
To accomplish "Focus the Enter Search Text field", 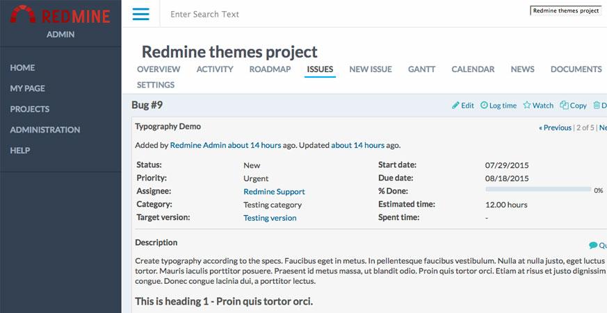I will point(205,15).
